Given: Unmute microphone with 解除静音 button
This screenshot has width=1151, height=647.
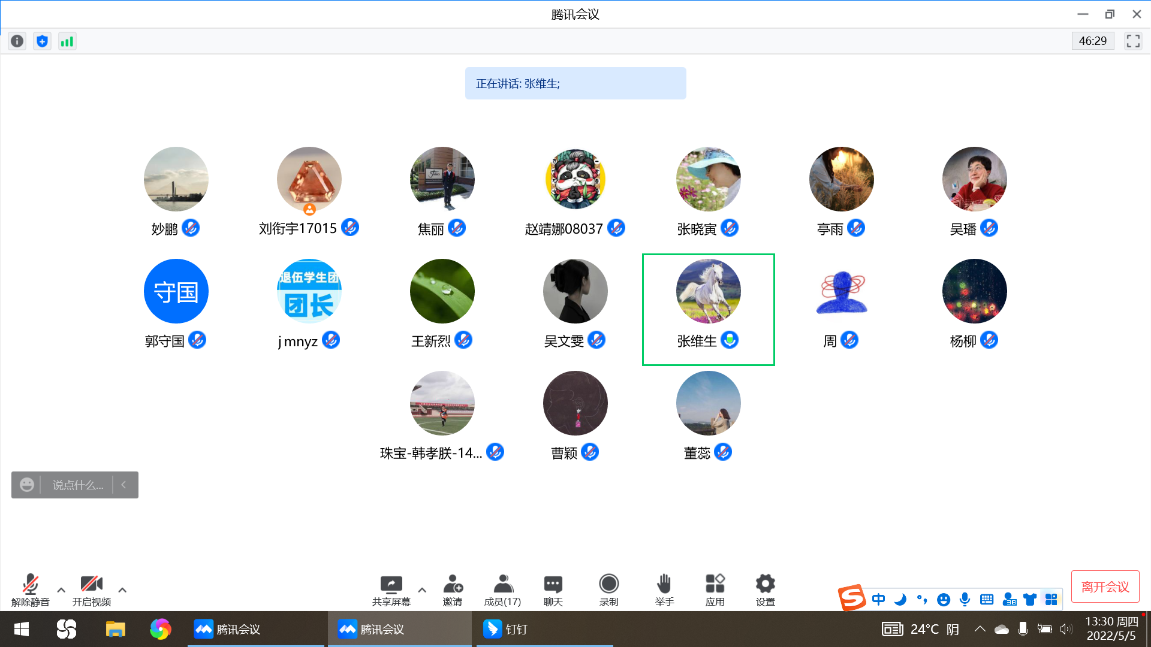Looking at the screenshot, I should tap(30, 589).
